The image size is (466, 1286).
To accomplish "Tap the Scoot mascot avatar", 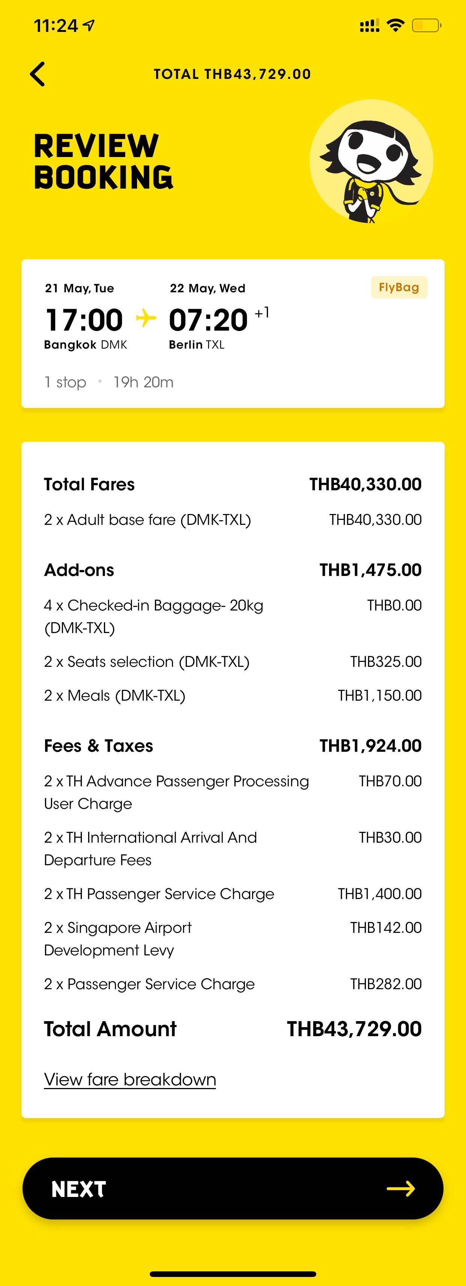I will (371, 161).
